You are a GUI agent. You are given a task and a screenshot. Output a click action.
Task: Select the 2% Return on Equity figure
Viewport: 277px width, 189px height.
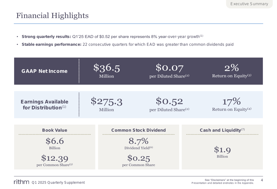(x=232, y=71)
